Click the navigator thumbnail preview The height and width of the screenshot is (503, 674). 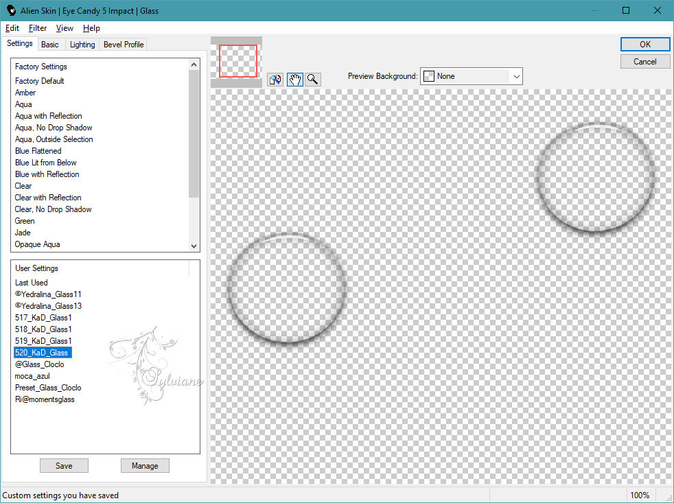[237, 61]
